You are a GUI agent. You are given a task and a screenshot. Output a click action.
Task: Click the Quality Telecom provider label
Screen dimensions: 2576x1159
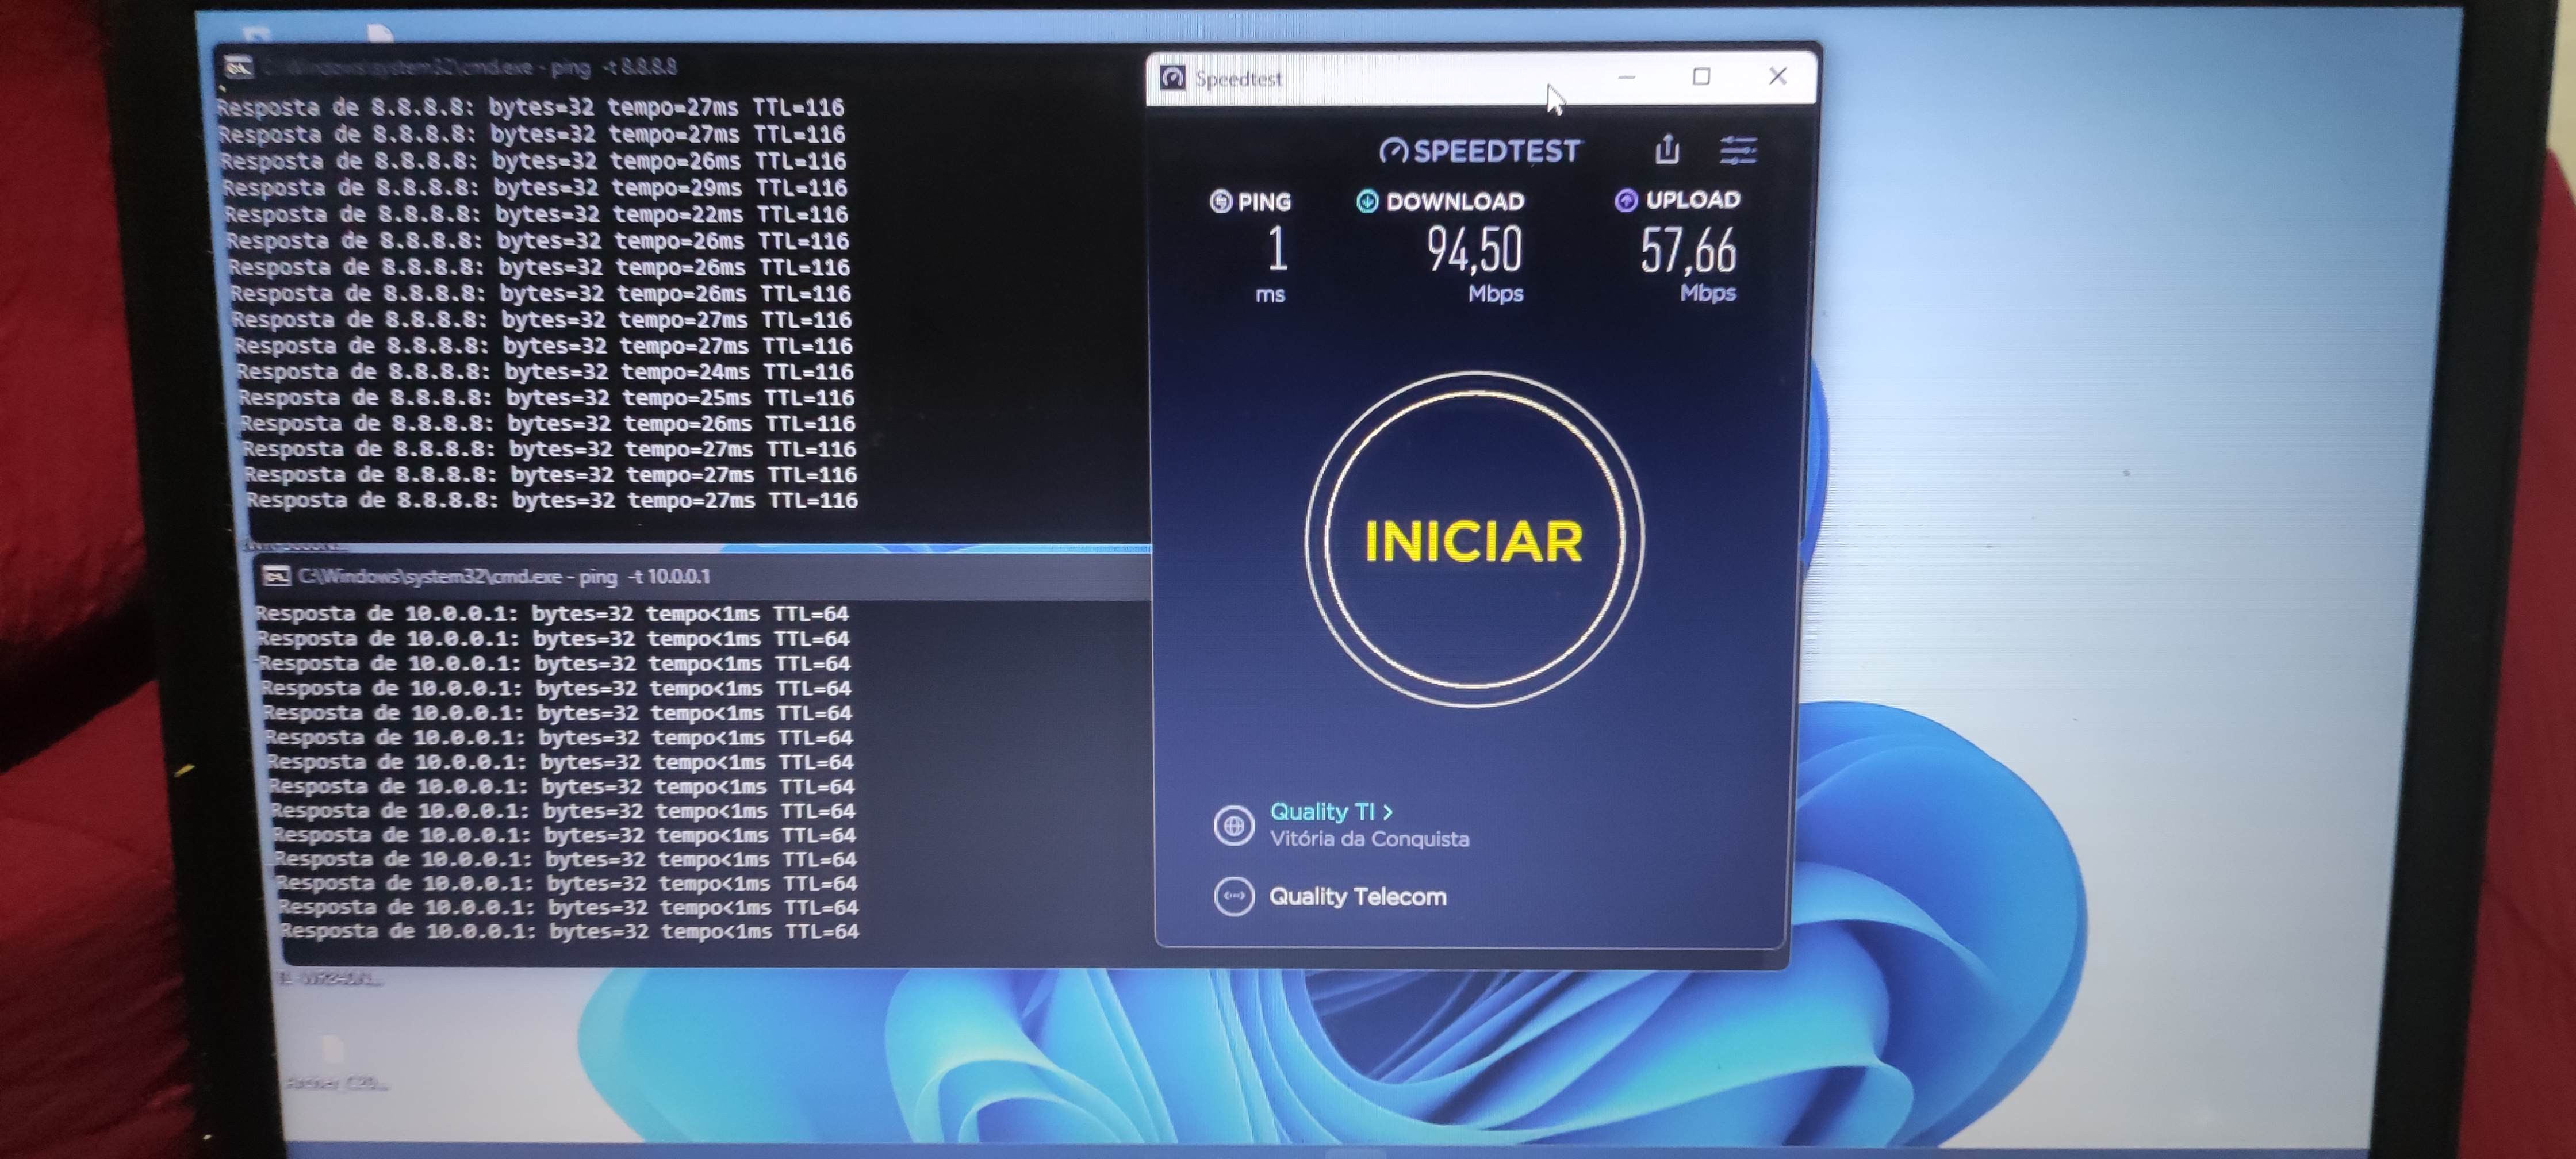[x=1357, y=896]
